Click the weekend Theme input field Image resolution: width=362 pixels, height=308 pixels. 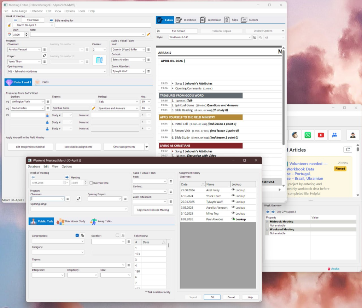point(78,265)
